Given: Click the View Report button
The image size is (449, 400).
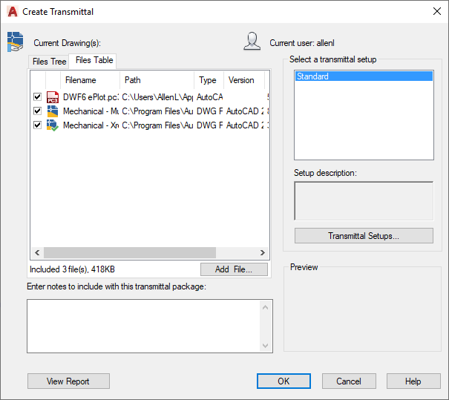Looking at the screenshot, I should tap(68, 381).
